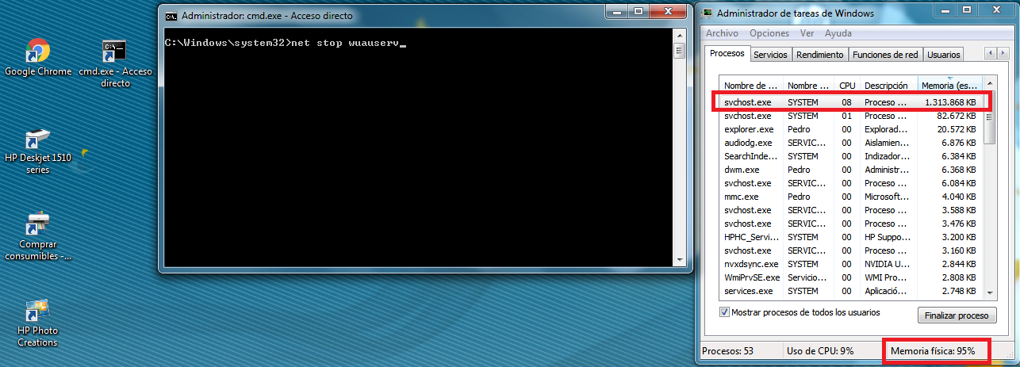Image resolution: width=1020 pixels, height=367 pixels.
Task: Select the HP Deskjet 1510 series icon
Action: (37, 151)
